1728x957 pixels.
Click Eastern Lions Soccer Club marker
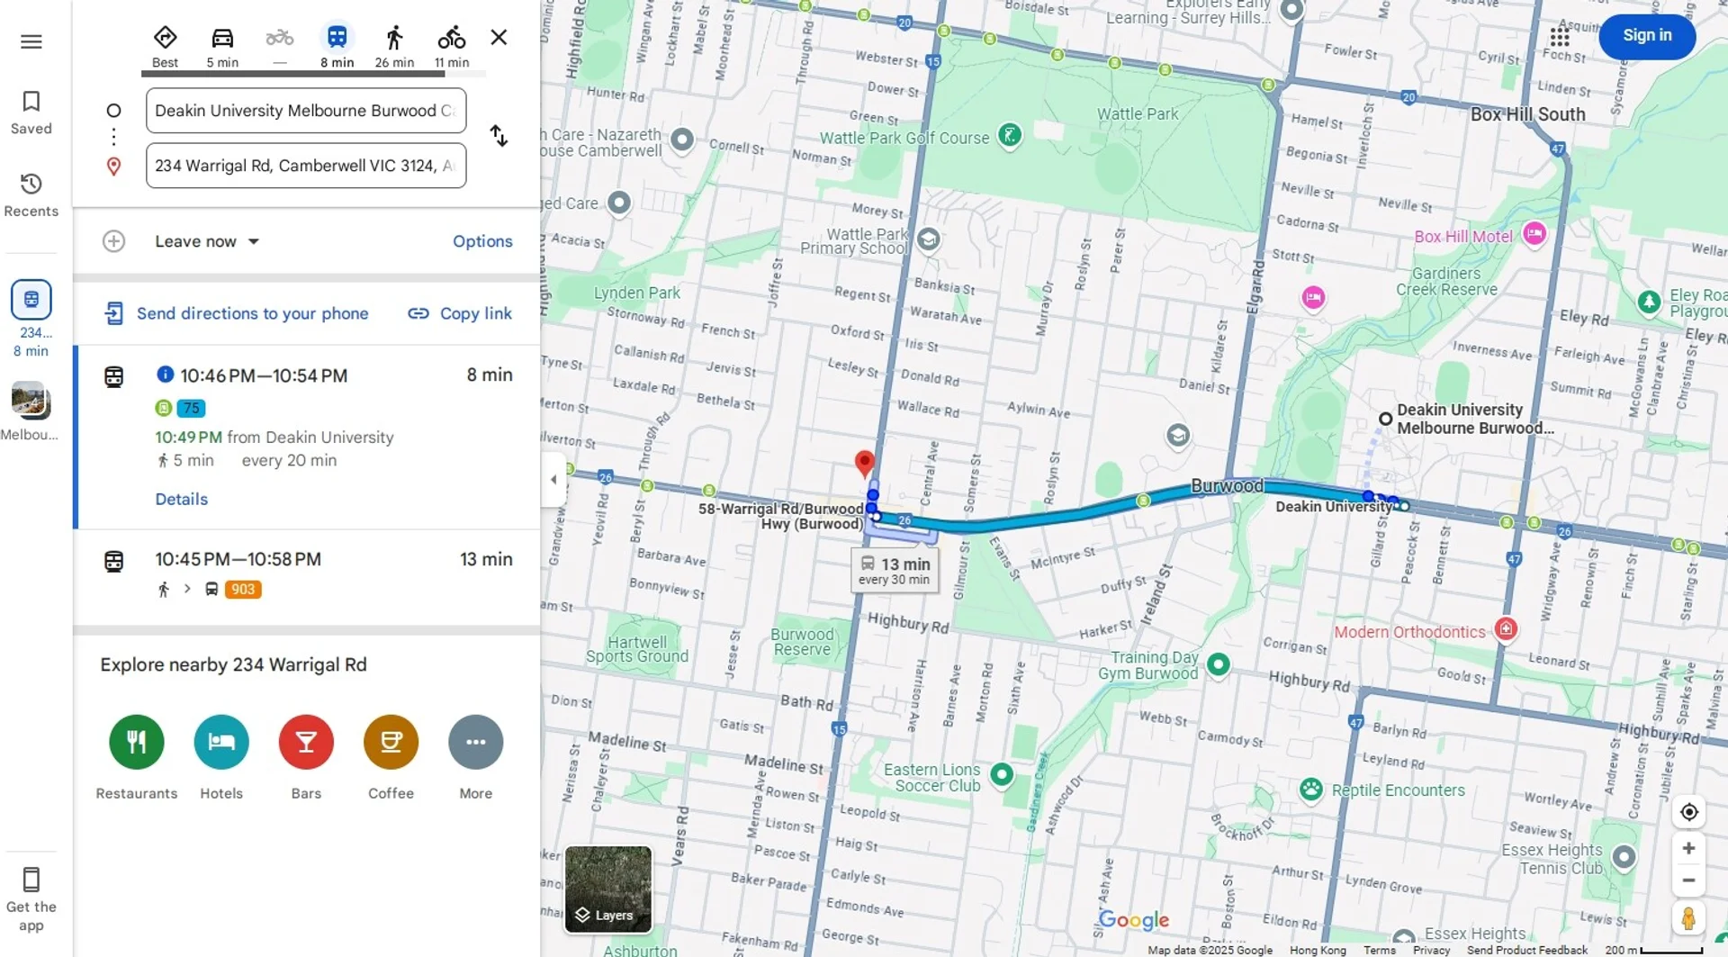pyautogui.click(x=1002, y=774)
